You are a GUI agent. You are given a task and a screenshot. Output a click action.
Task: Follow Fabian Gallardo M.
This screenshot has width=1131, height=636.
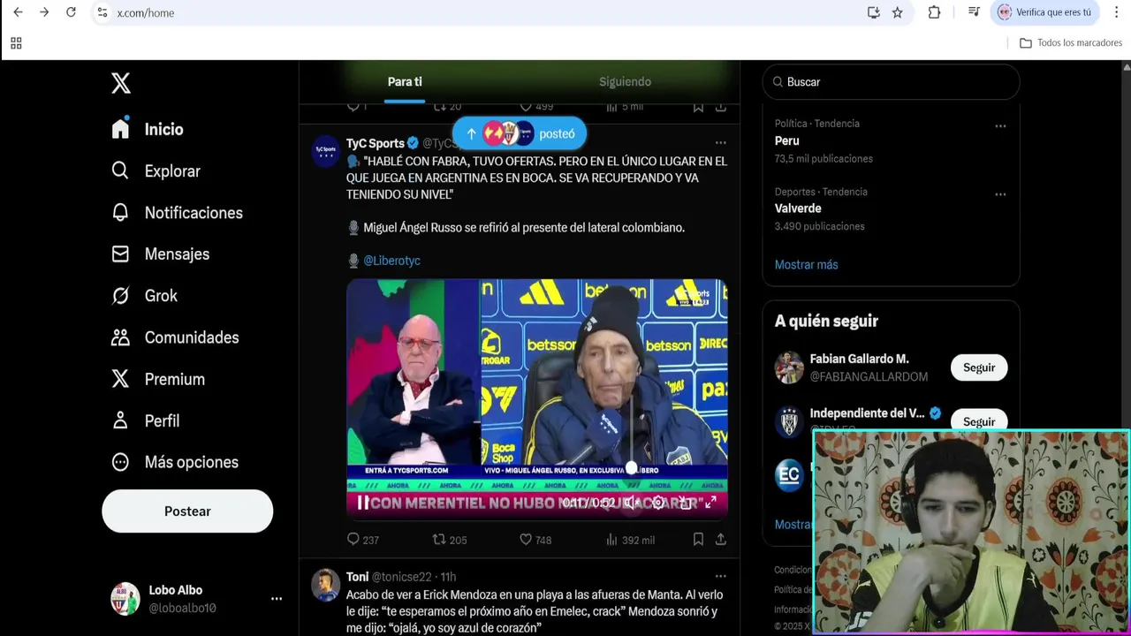coord(979,367)
